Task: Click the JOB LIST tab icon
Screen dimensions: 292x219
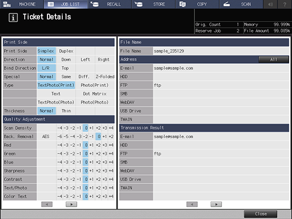Action: pyautogui.click(x=51, y=4)
